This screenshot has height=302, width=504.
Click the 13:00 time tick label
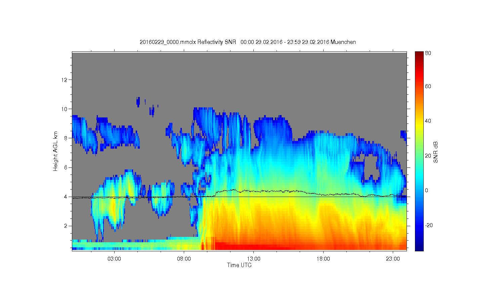(x=254, y=259)
